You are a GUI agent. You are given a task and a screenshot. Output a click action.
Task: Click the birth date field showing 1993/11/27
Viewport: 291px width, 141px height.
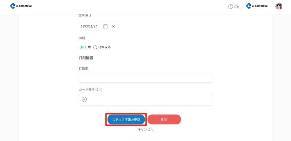(90, 26)
